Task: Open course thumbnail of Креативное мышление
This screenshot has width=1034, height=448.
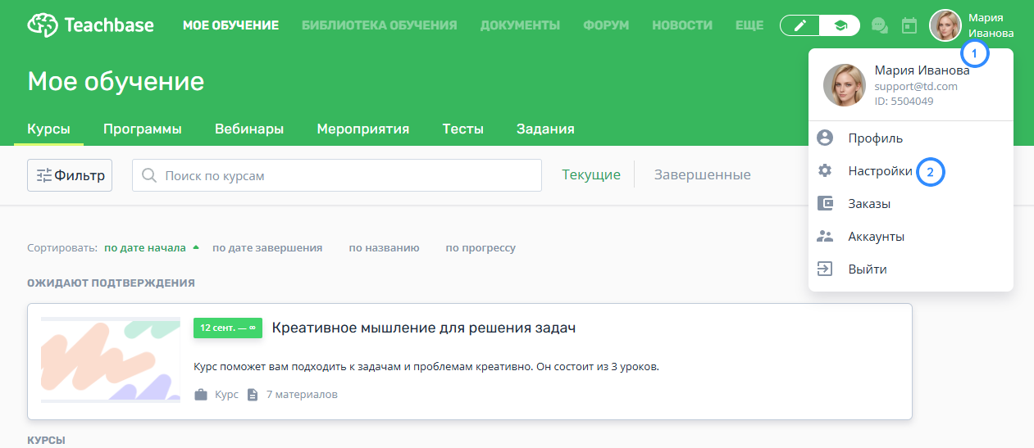Action: (x=111, y=360)
